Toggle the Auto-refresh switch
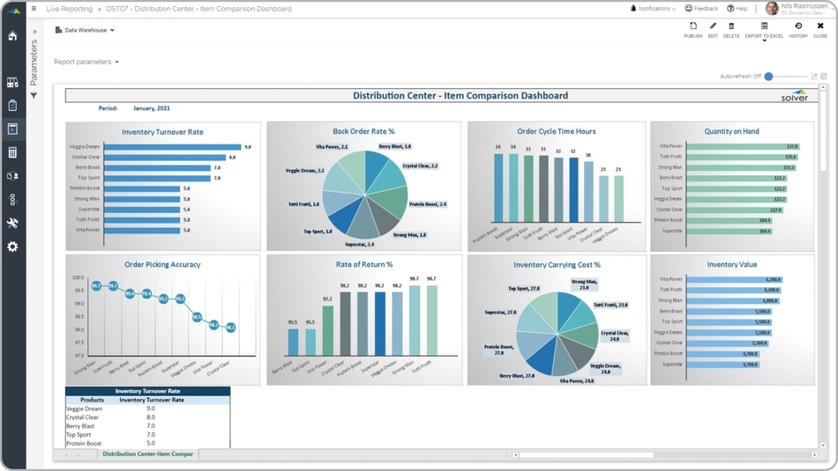Screen dimensions: 838x471 click(769, 77)
